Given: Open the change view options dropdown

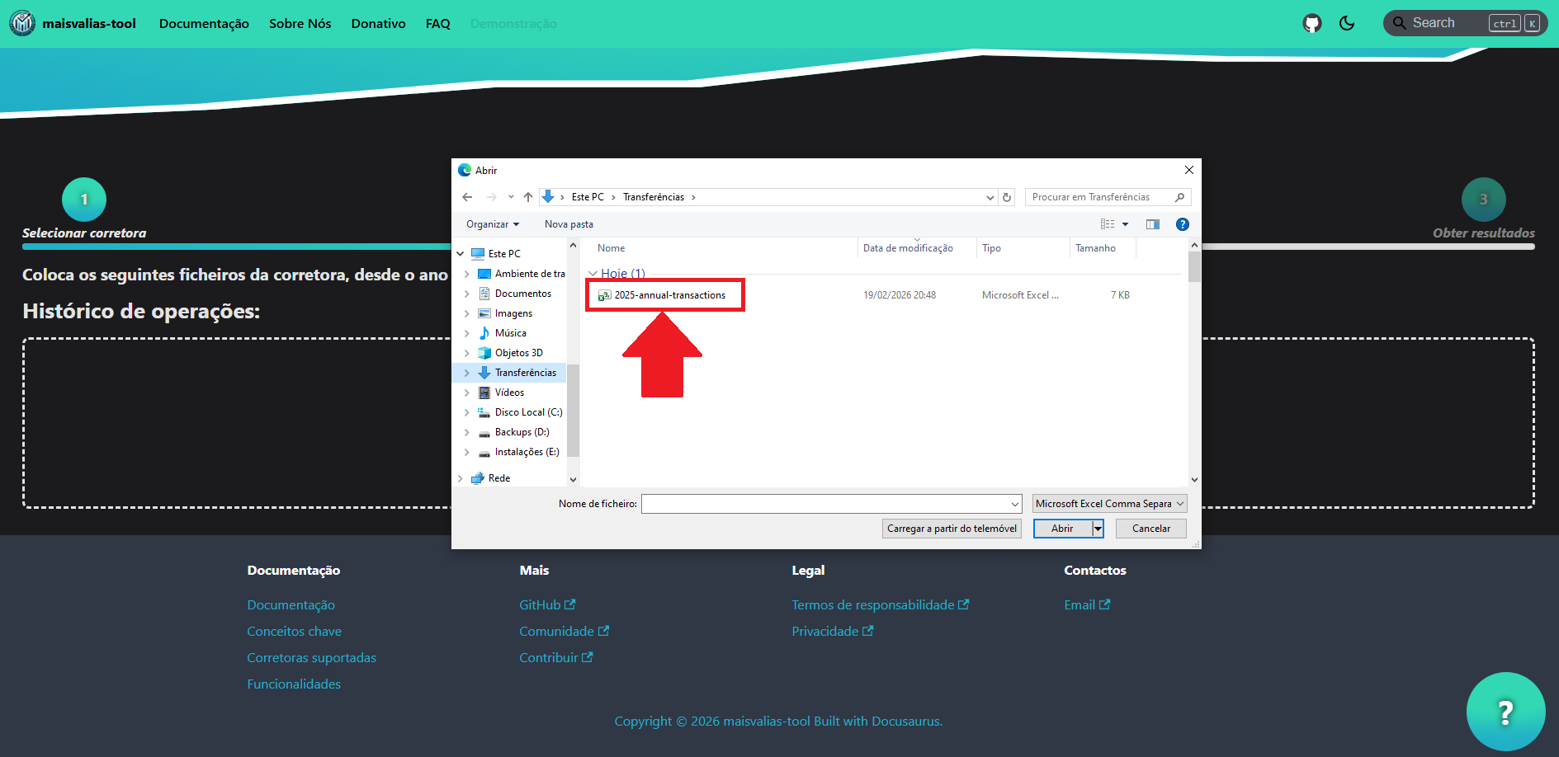Looking at the screenshot, I should tap(1125, 224).
